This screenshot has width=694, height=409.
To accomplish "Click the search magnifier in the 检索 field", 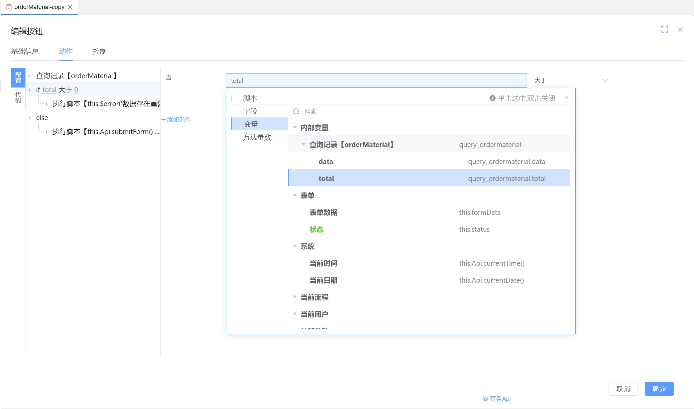I will coord(296,111).
